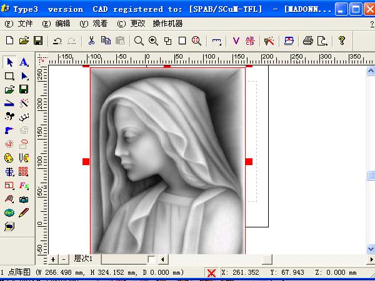Click the blue drill machining icon

9,130
